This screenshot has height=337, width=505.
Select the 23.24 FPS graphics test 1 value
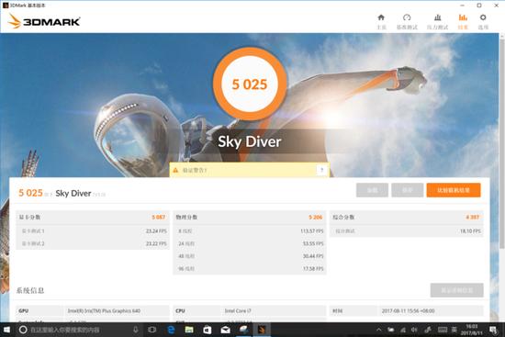tap(156, 231)
